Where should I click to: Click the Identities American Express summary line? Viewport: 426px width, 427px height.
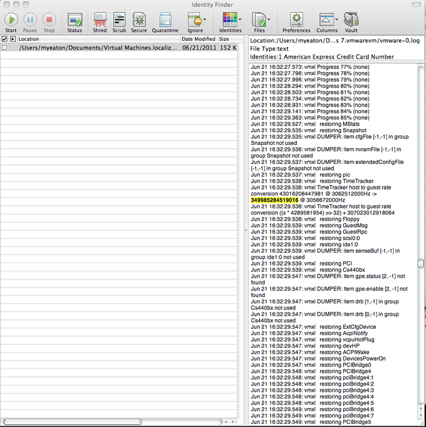[x=322, y=57]
